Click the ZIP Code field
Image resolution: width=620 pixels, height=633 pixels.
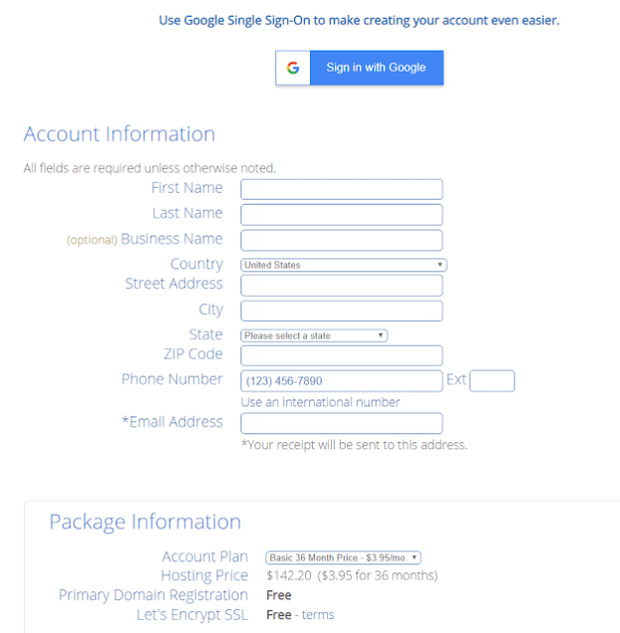tap(342, 356)
